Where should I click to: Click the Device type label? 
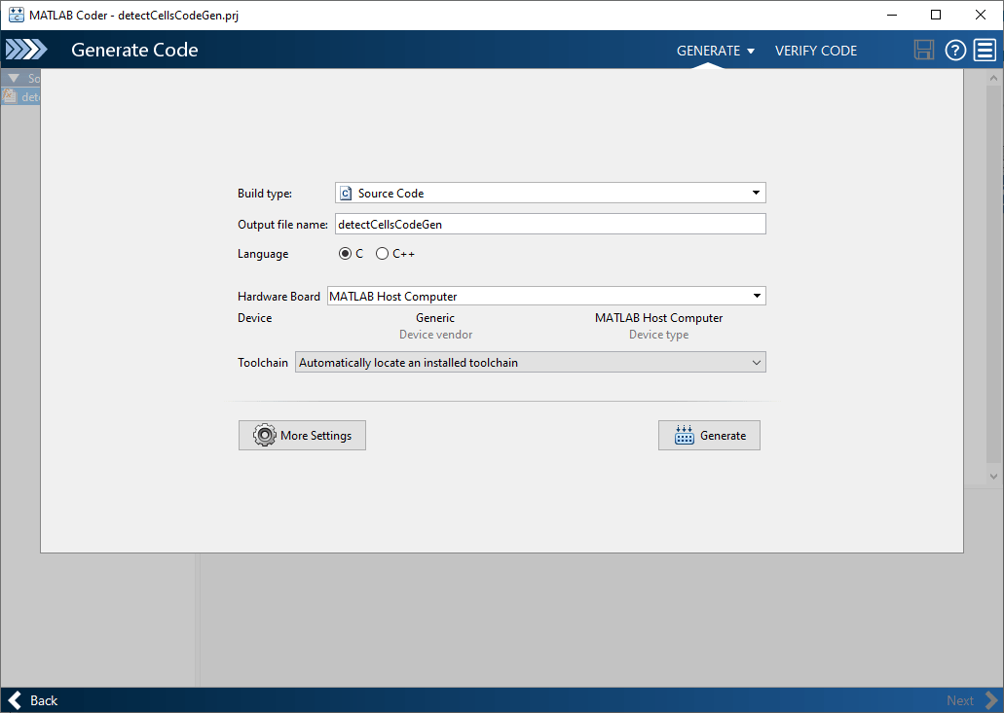click(658, 335)
